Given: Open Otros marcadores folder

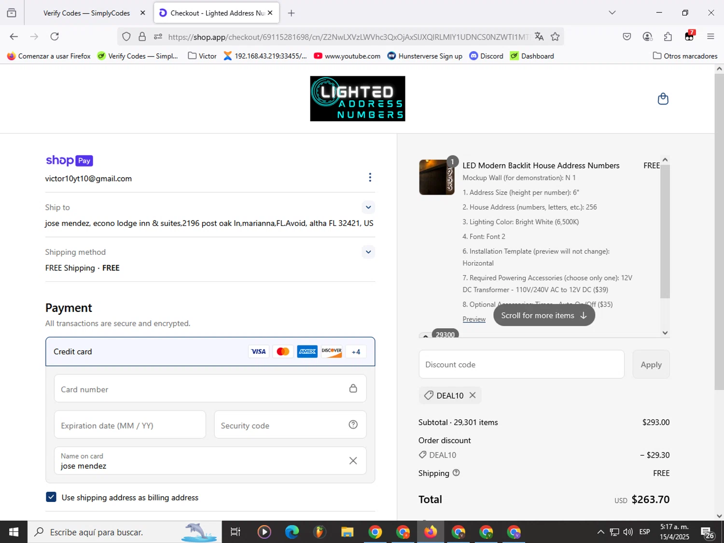Looking at the screenshot, I should [x=685, y=56].
